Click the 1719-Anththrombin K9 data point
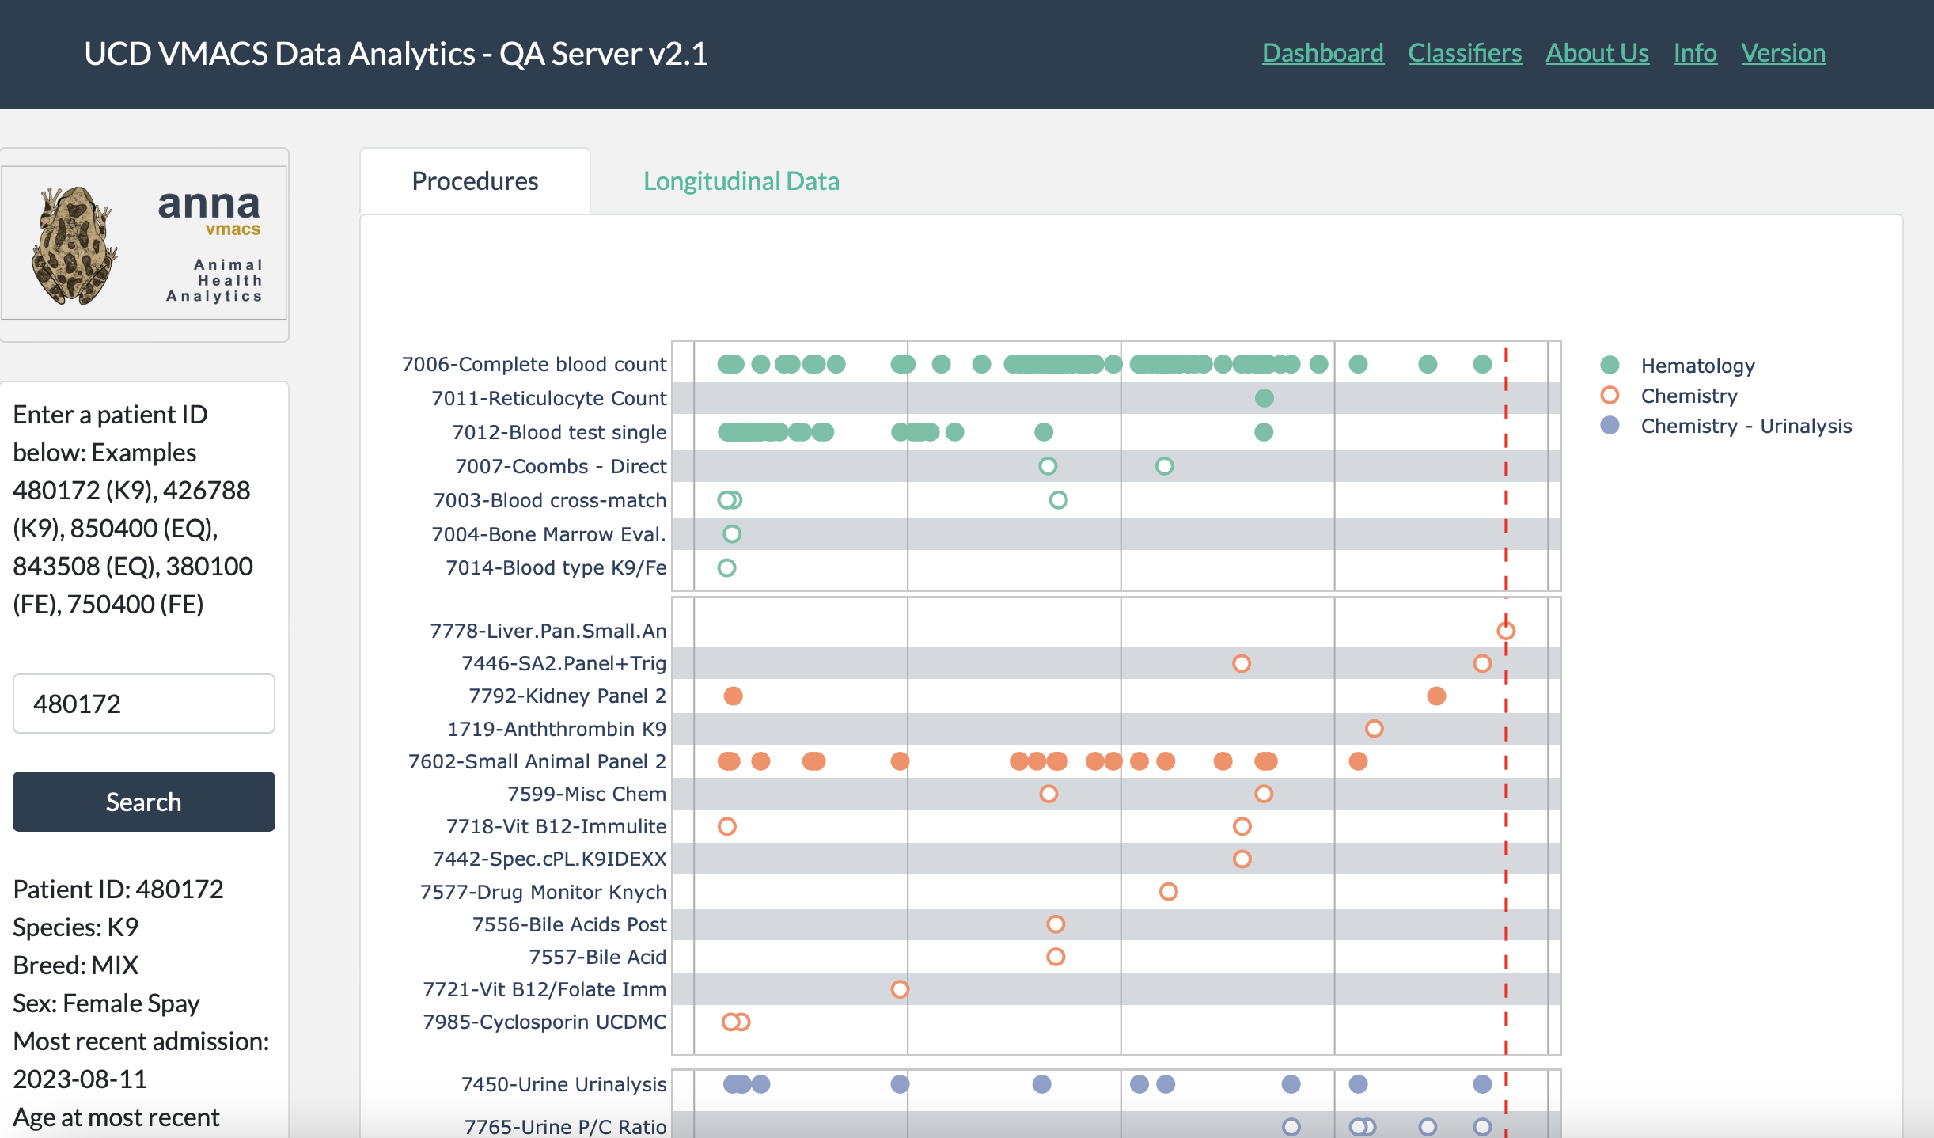The height and width of the screenshot is (1138, 1934). 1374,729
